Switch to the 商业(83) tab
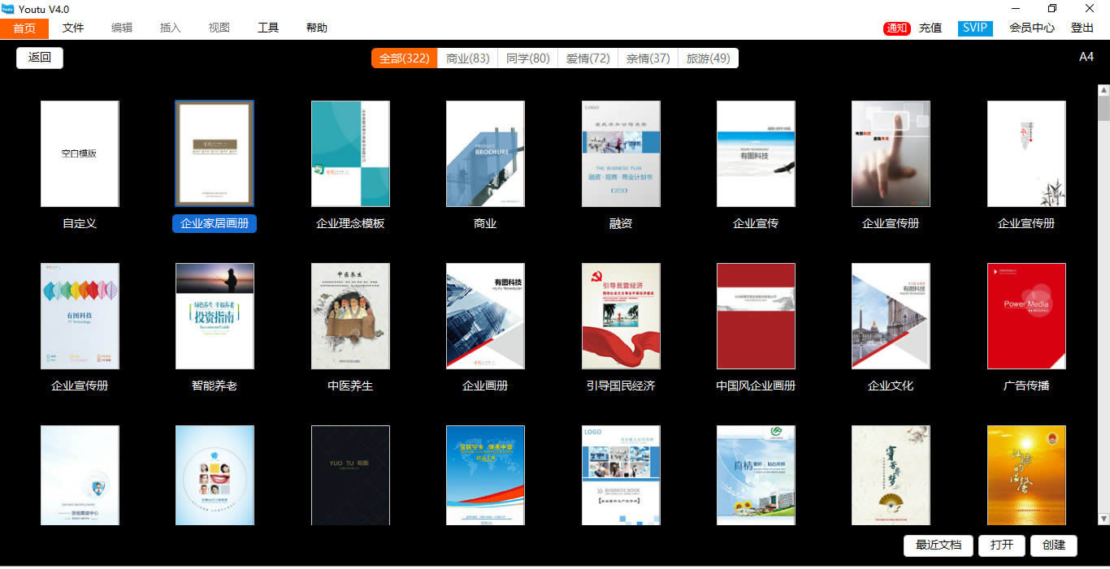The image size is (1110, 569). [x=468, y=58]
